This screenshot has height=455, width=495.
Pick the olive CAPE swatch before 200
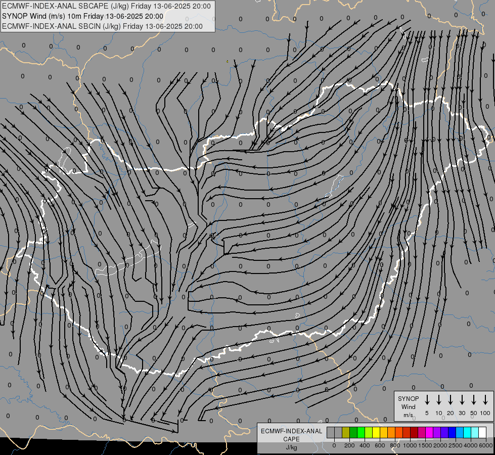point(346,432)
